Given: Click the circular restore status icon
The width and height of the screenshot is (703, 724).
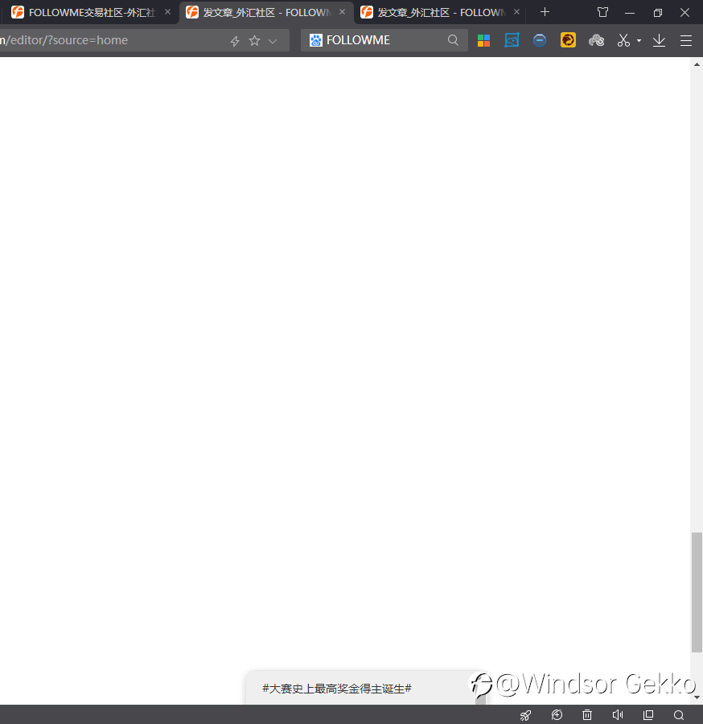Looking at the screenshot, I should coord(557,715).
